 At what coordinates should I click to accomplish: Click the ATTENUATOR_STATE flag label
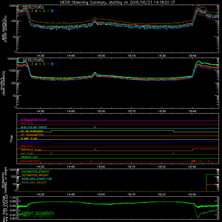click(x=34, y=120)
